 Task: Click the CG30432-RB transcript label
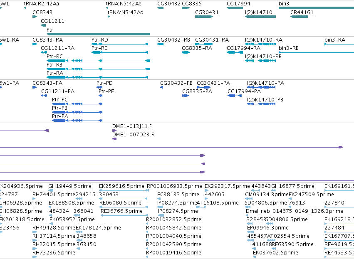click(x=173, y=40)
